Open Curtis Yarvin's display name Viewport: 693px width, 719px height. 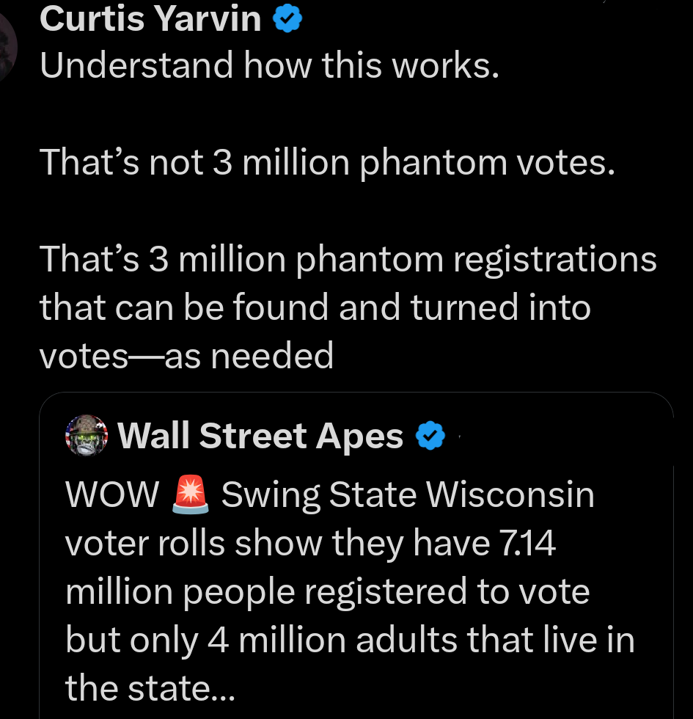(150, 18)
